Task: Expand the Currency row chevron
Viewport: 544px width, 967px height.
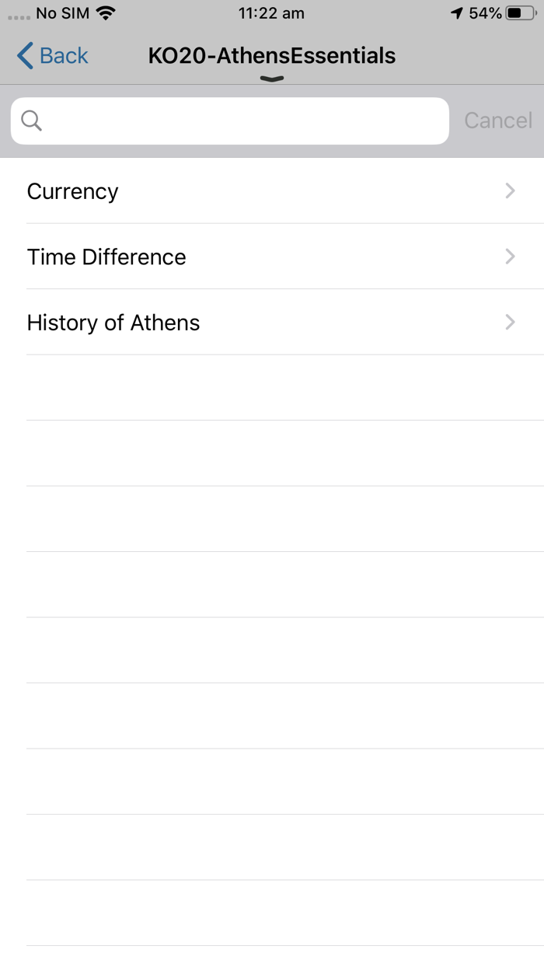Action: (x=511, y=190)
